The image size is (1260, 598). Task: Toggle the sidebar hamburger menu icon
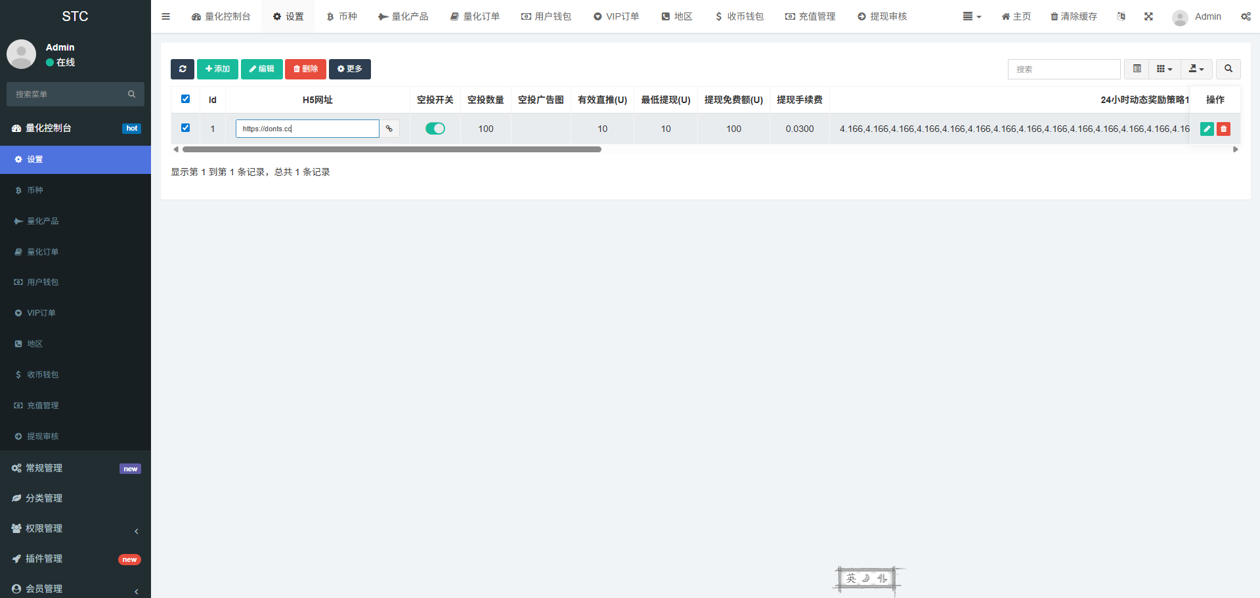(165, 16)
